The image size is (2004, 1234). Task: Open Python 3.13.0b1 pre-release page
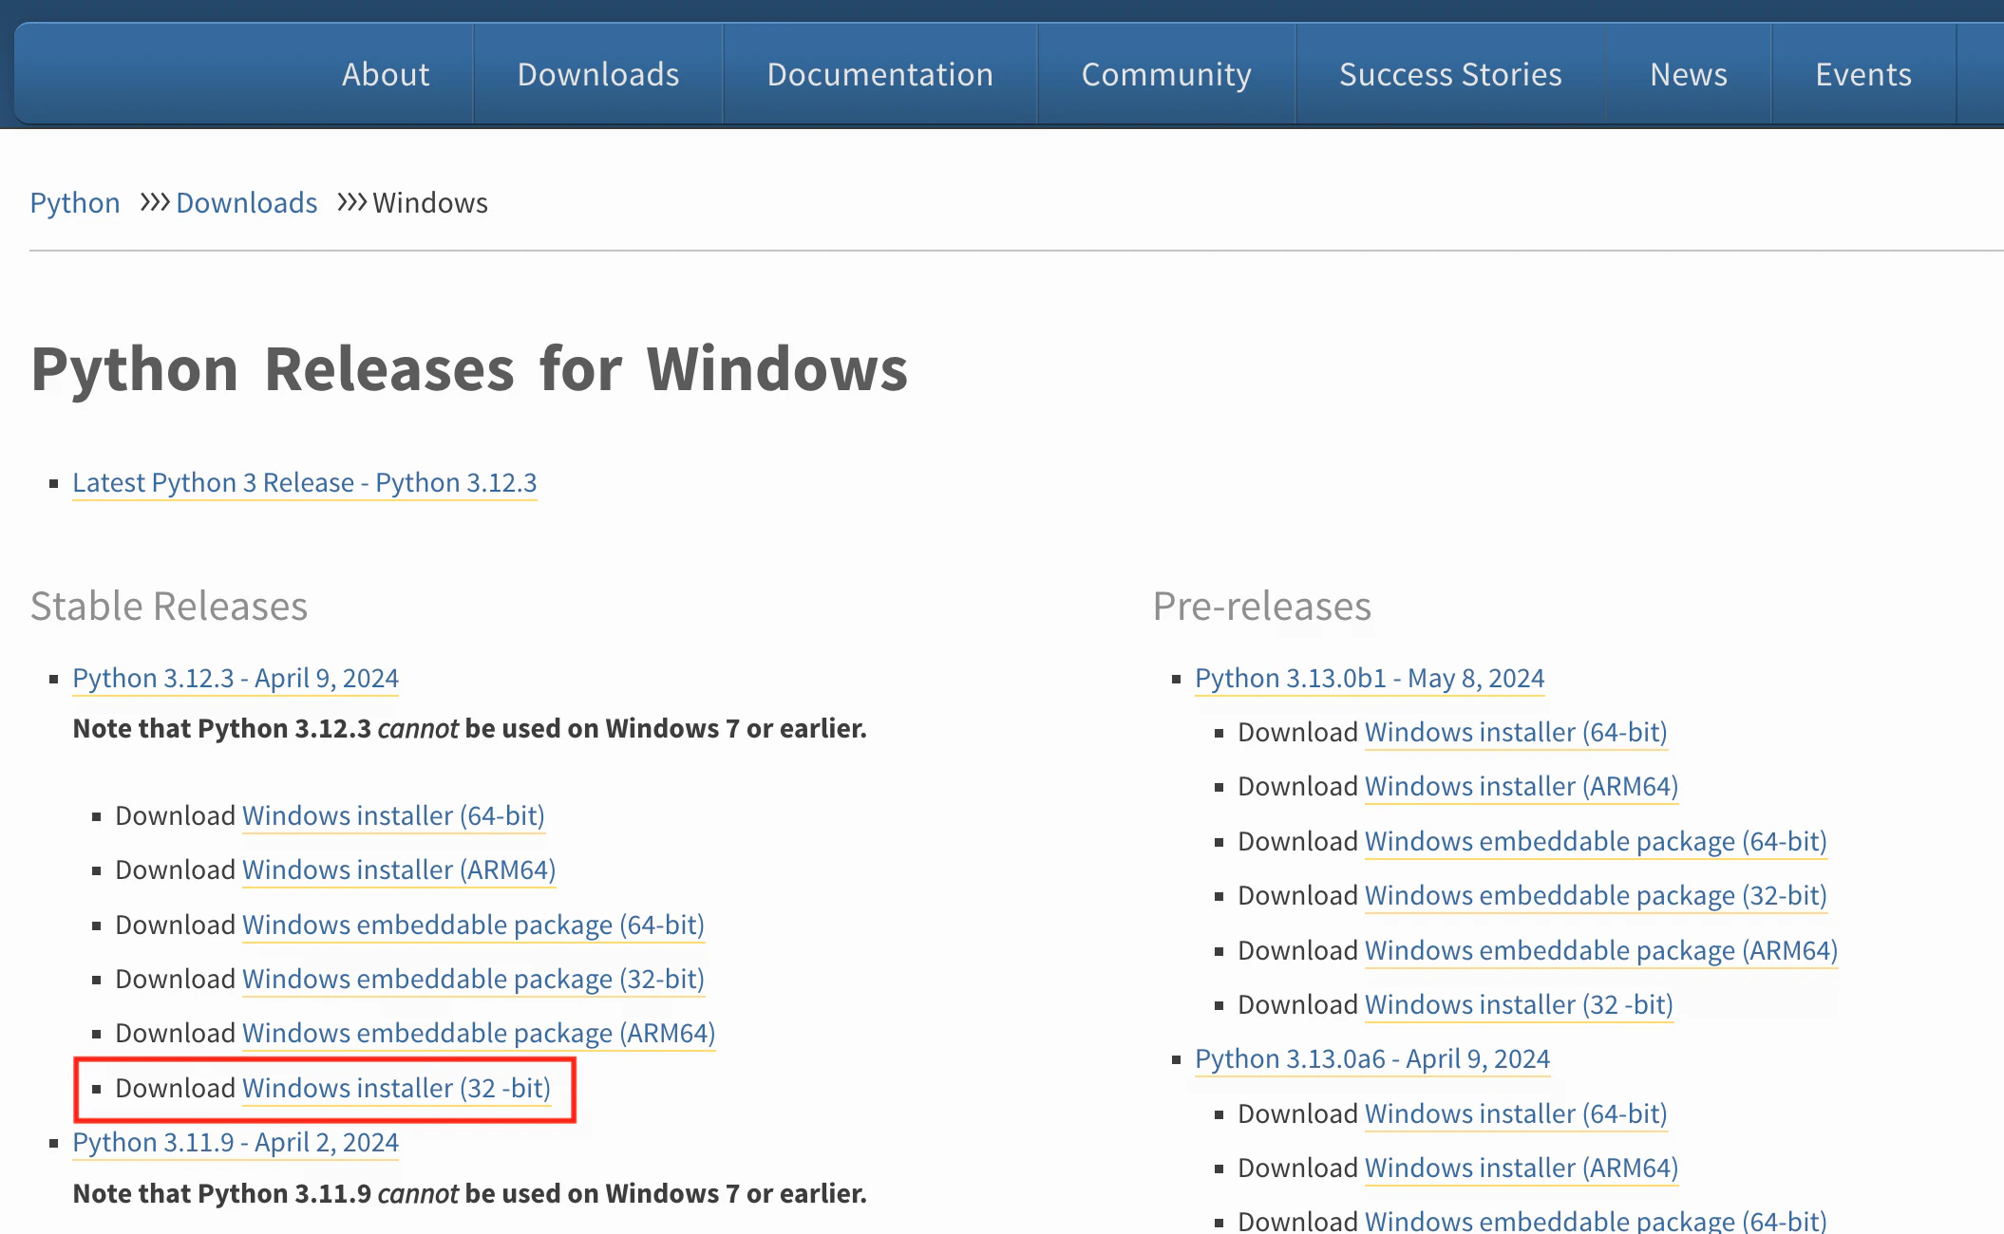pos(1369,679)
